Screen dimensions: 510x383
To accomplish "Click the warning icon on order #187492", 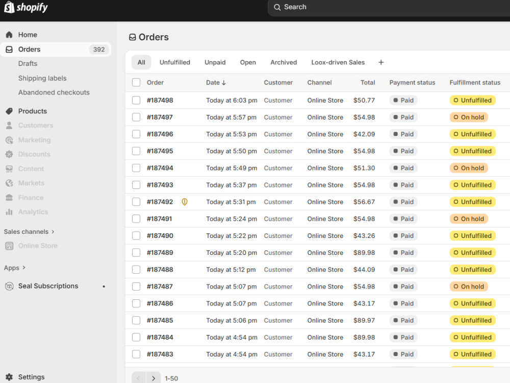I will tap(185, 202).
